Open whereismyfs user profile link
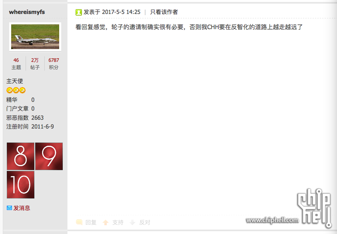 coord(27,12)
